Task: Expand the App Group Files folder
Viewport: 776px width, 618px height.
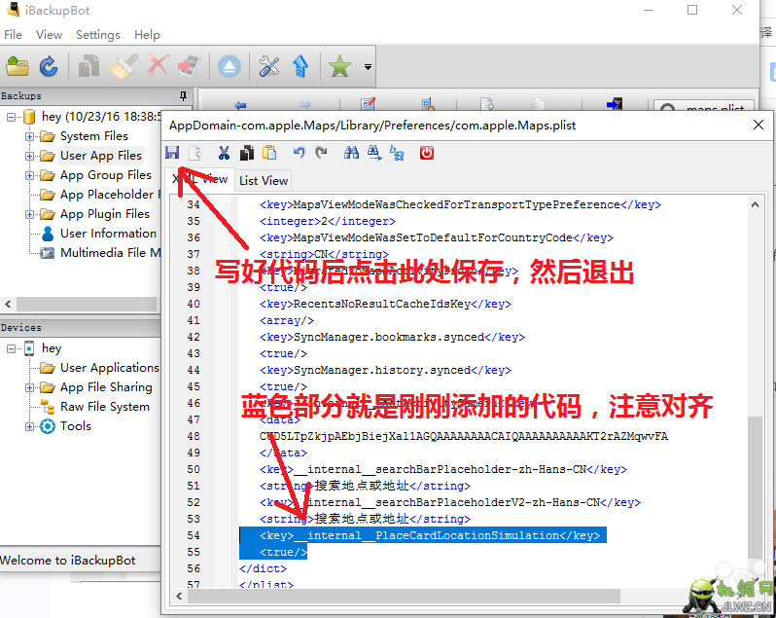Action: click(30, 175)
